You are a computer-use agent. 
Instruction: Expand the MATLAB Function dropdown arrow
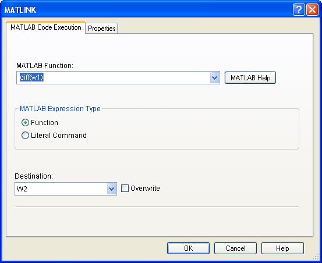tap(215, 78)
